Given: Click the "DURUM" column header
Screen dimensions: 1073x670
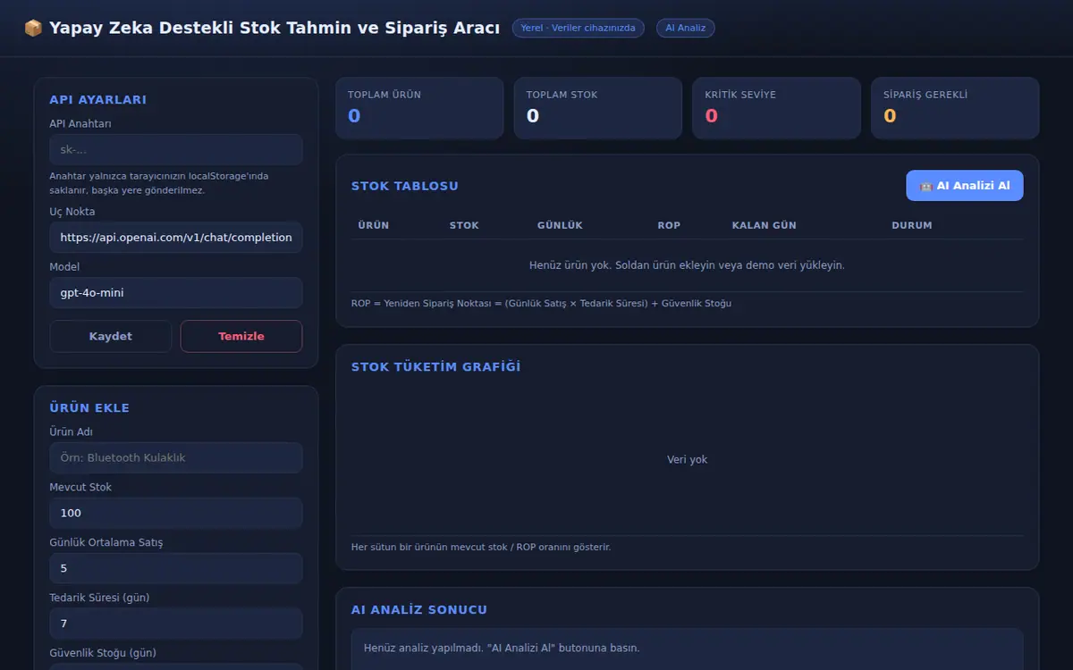Looking at the screenshot, I should (912, 226).
